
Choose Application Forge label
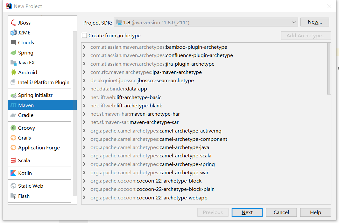coord(39,148)
